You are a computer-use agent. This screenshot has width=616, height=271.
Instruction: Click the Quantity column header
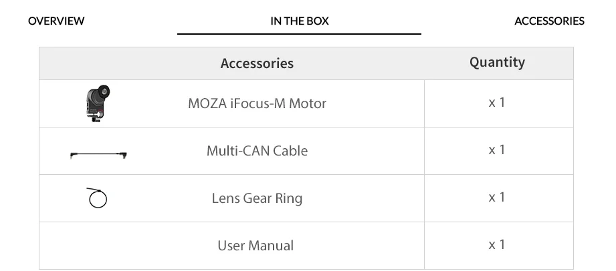pos(497,62)
